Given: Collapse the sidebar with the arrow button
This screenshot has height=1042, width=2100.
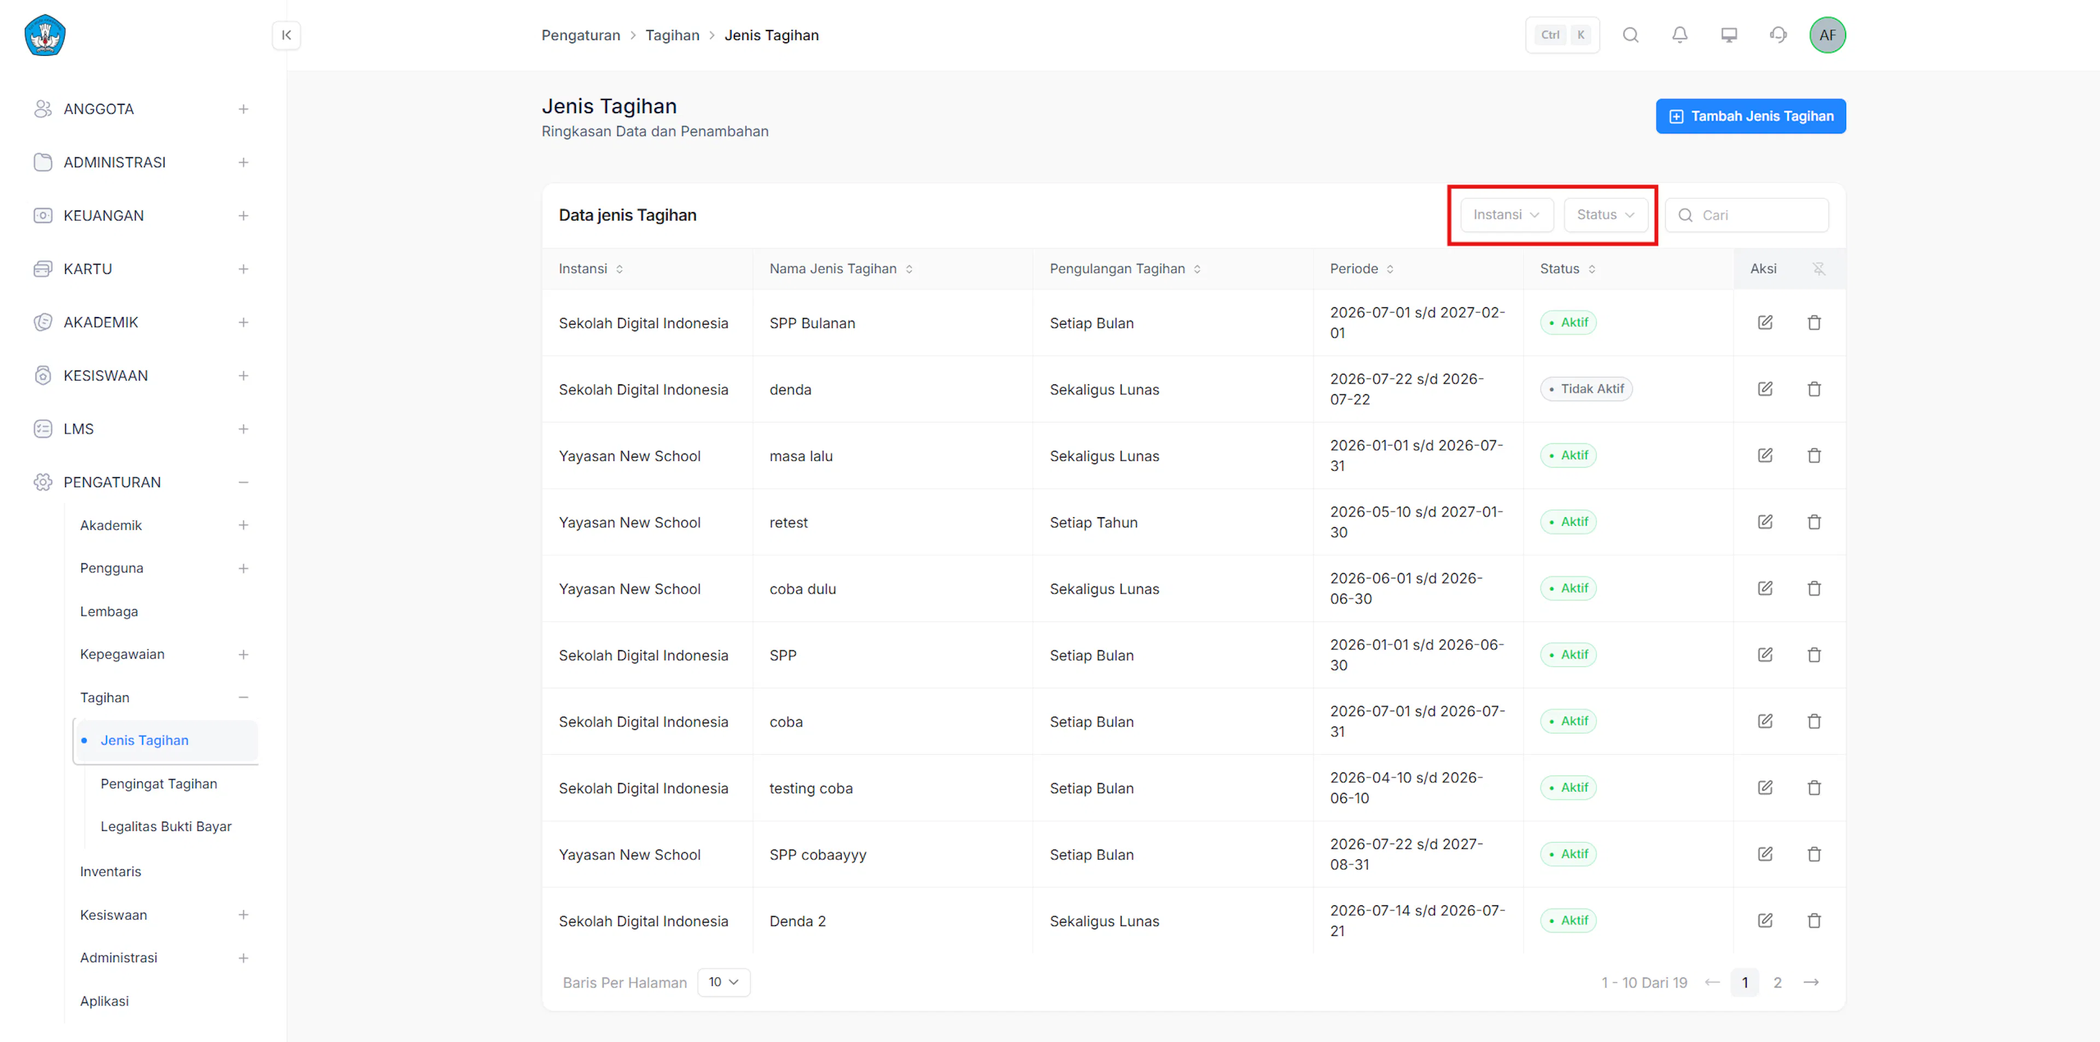Looking at the screenshot, I should pyautogui.click(x=286, y=35).
